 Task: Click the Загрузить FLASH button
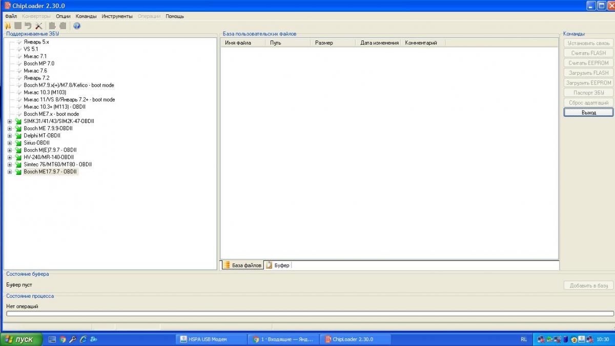588,73
